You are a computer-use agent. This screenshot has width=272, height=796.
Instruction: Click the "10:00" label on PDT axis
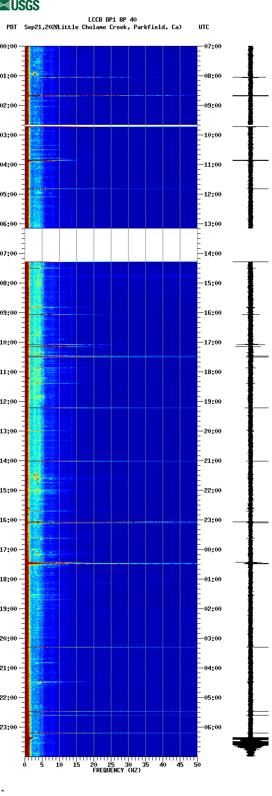click(x=8, y=342)
